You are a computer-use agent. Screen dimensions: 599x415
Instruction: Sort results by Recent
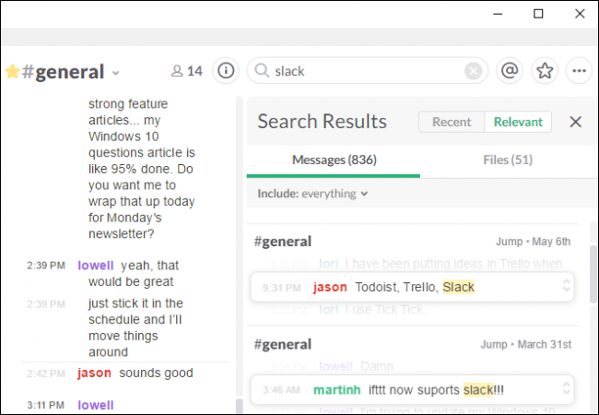[x=452, y=122]
